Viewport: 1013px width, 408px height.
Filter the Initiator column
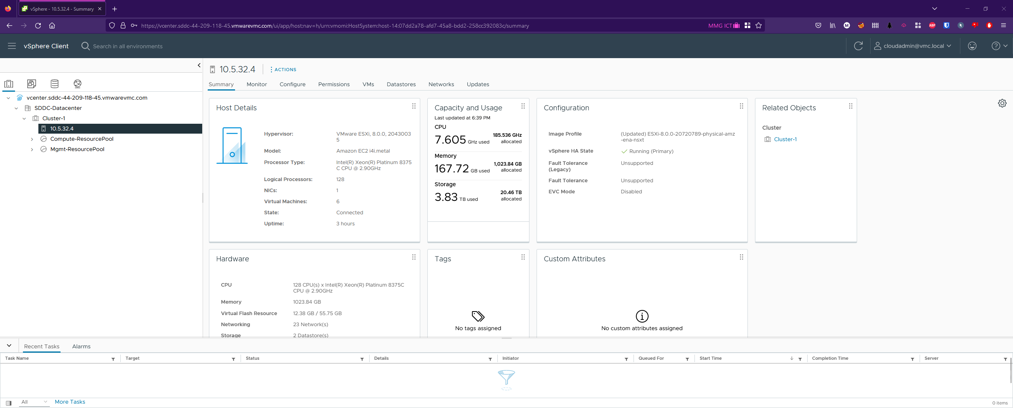[626, 359]
